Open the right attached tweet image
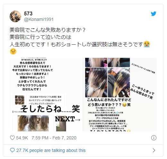This screenshot has width=167, height=159. (x=120, y=95)
